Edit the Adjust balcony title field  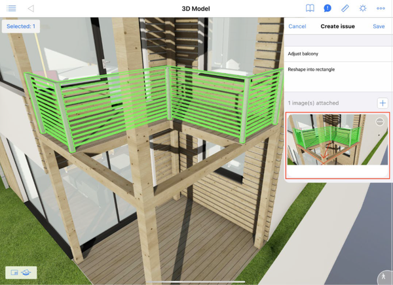(x=338, y=54)
